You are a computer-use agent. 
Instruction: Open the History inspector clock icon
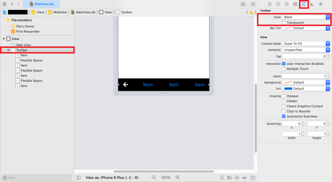(278, 4)
